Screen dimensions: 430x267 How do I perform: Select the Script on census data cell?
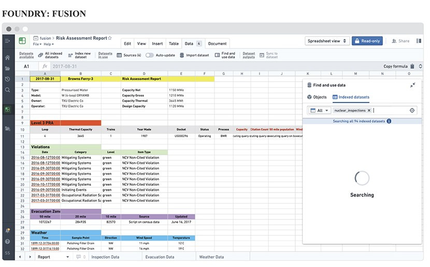click(x=144, y=222)
